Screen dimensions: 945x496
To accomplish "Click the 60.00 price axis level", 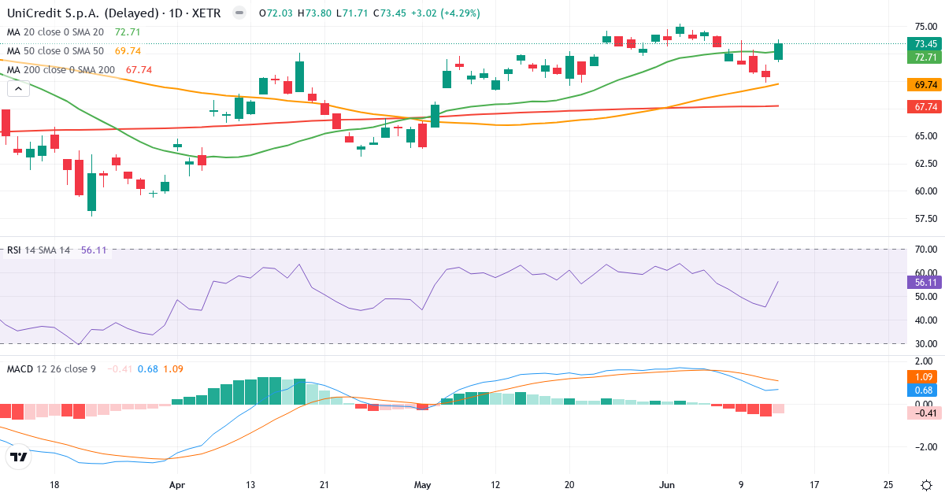I will (926, 191).
